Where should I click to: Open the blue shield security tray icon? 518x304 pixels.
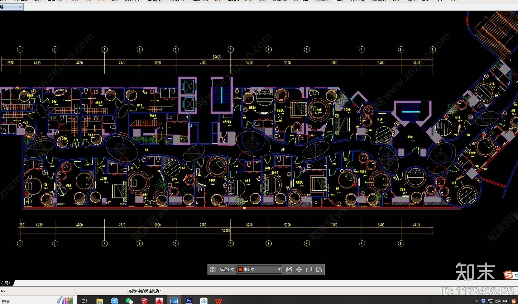point(483,301)
